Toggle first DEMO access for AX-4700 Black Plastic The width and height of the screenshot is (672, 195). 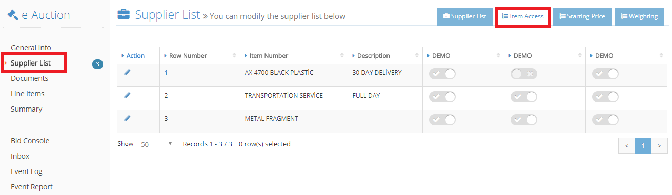point(442,74)
